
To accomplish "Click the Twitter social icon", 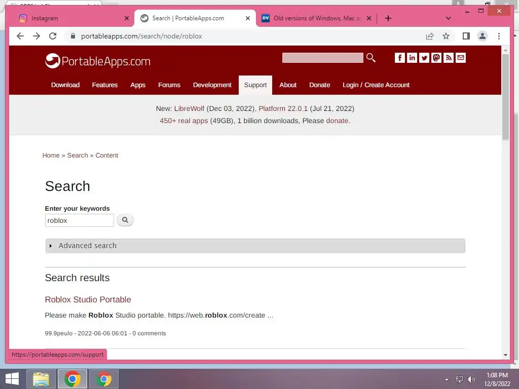I will [x=424, y=58].
